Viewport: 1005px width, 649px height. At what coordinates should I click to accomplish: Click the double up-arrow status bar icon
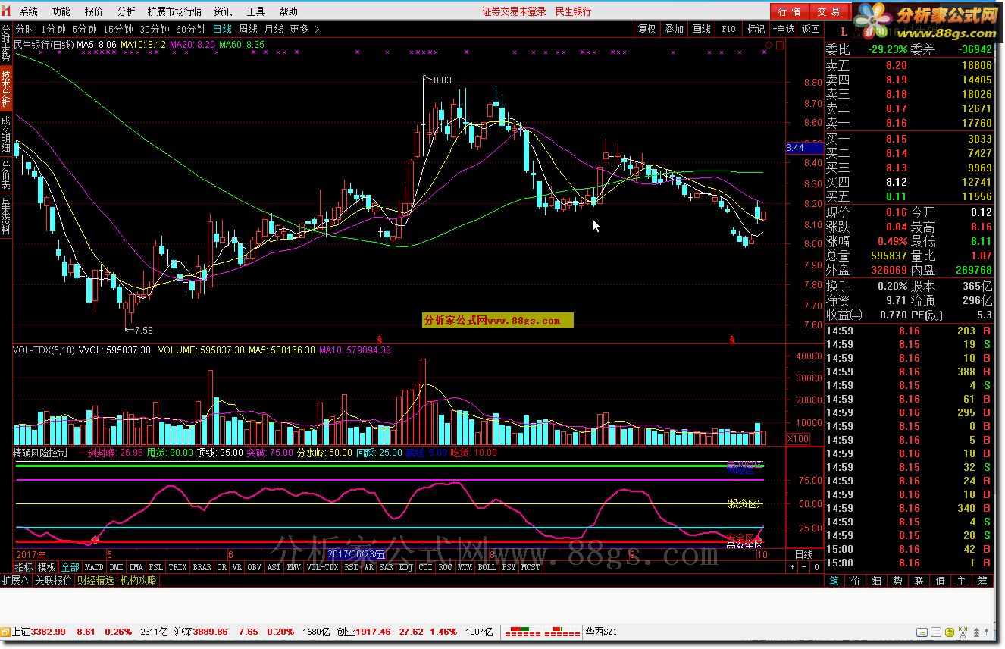976,632
